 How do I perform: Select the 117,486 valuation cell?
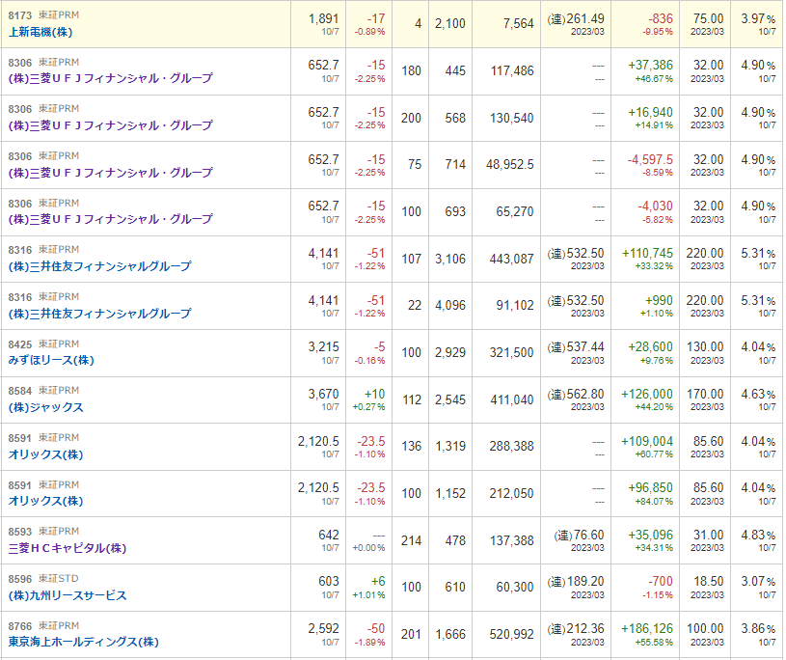[512, 70]
